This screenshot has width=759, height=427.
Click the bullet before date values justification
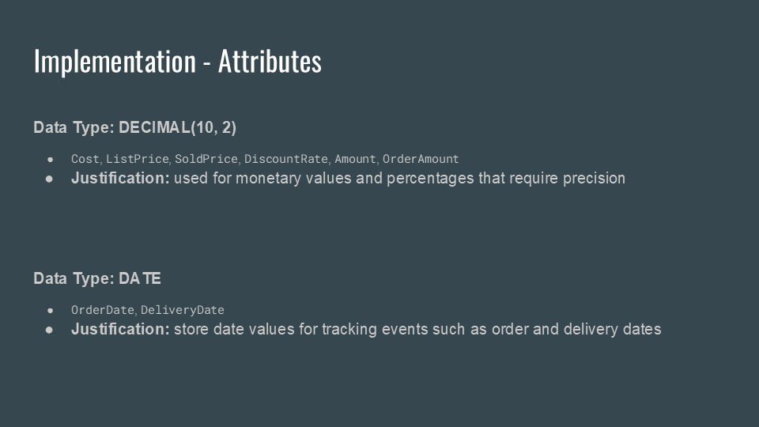(x=49, y=330)
